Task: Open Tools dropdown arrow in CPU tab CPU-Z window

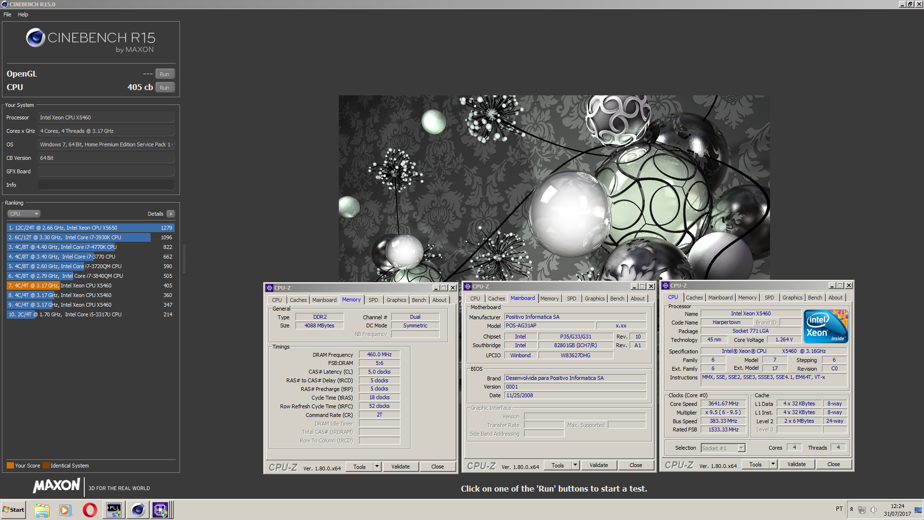Action: tap(773, 464)
